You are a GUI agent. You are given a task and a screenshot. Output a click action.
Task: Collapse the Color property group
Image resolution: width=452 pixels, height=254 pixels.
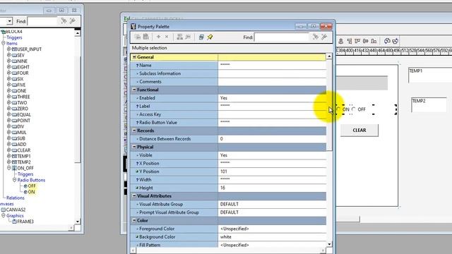point(134,220)
